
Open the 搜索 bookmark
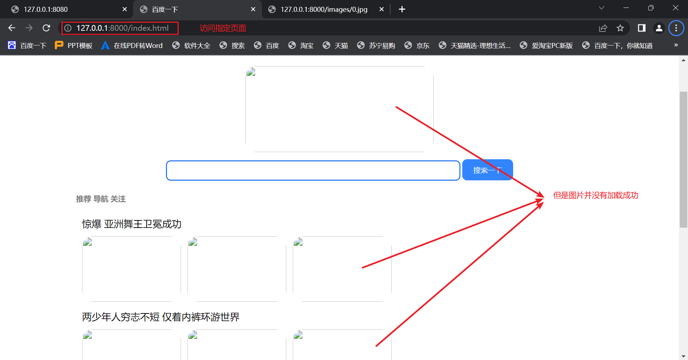point(232,45)
